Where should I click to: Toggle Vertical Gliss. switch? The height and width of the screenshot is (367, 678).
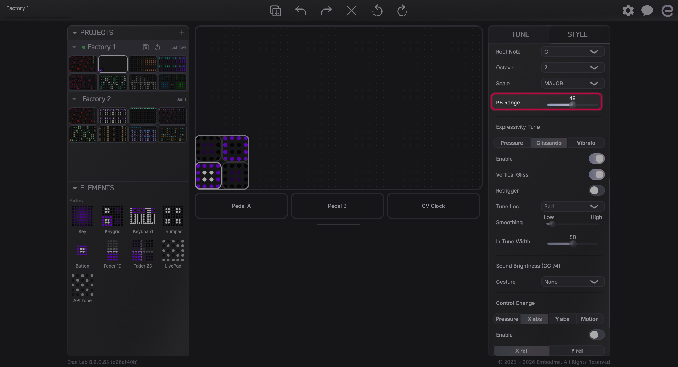click(x=597, y=174)
